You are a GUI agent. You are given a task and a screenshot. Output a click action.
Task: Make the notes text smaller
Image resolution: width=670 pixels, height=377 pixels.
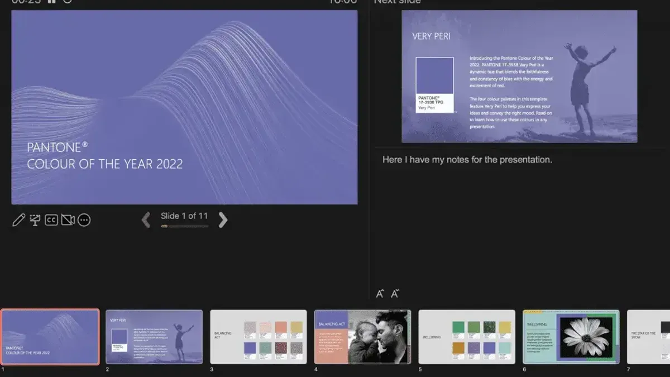click(x=395, y=294)
